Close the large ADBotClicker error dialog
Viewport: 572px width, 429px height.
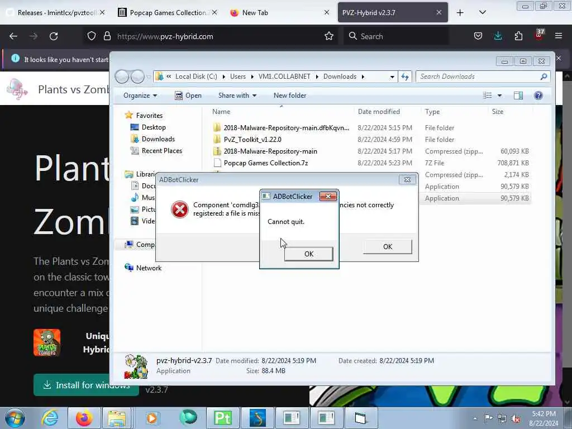point(407,179)
